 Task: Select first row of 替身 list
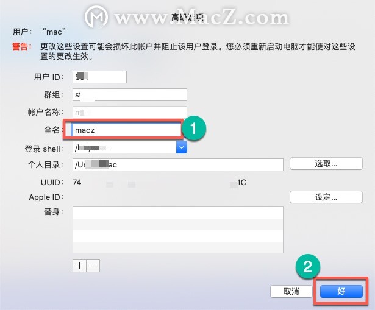point(178,213)
